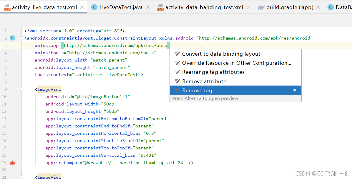The image size is (352, 179).
Task: Click the wrench icon beside Convert to data binding layout
Action: coord(177,54)
